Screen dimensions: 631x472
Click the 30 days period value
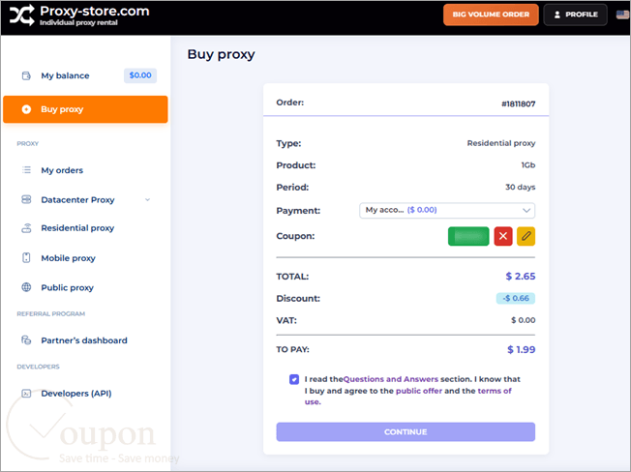point(521,187)
